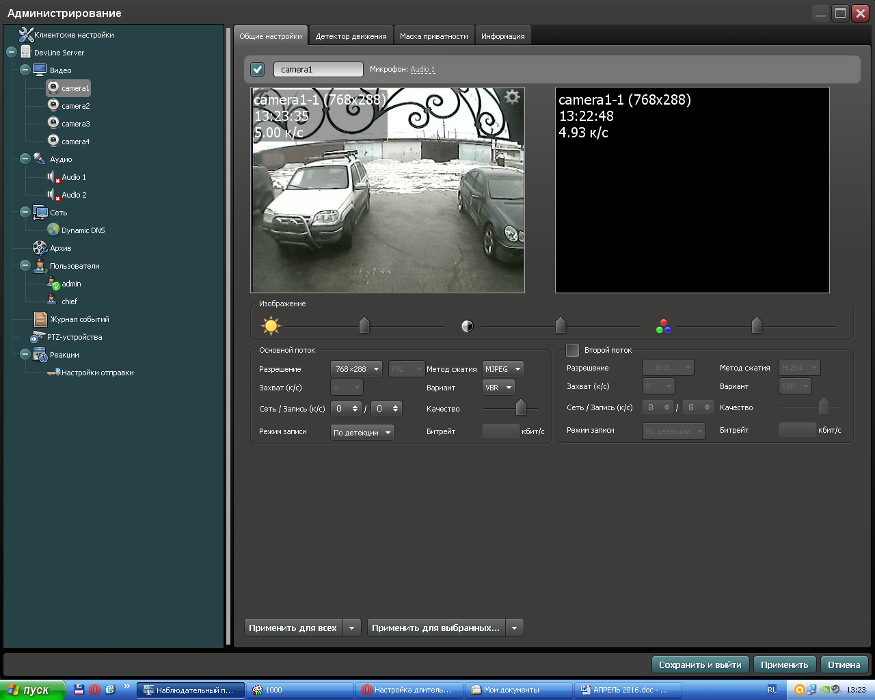Switch to the Privacy mask tab
This screenshot has width=875, height=700.
point(433,36)
